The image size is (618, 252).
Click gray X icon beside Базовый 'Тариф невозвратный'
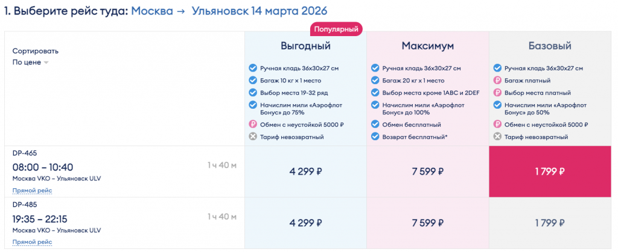pyautogui.click(x=498, y=137)
